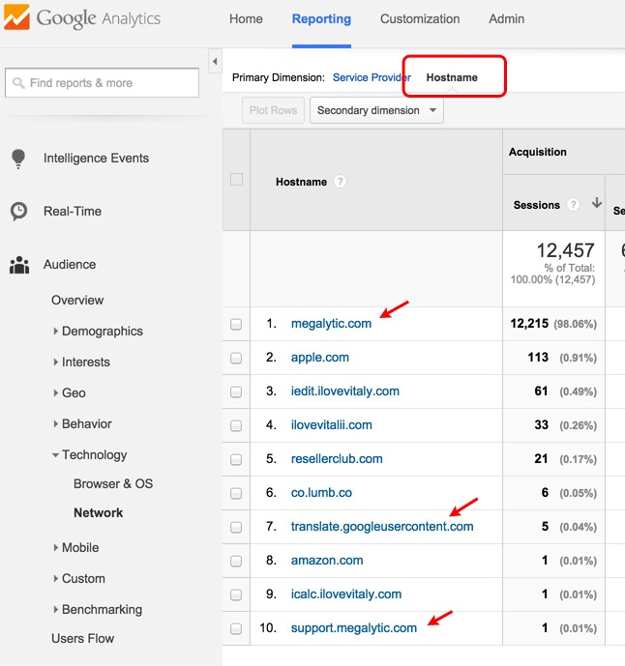The height and width of the screenshot is (666, 625).
Task: Check the box for megalytic.com row
Action: point(236,325)
